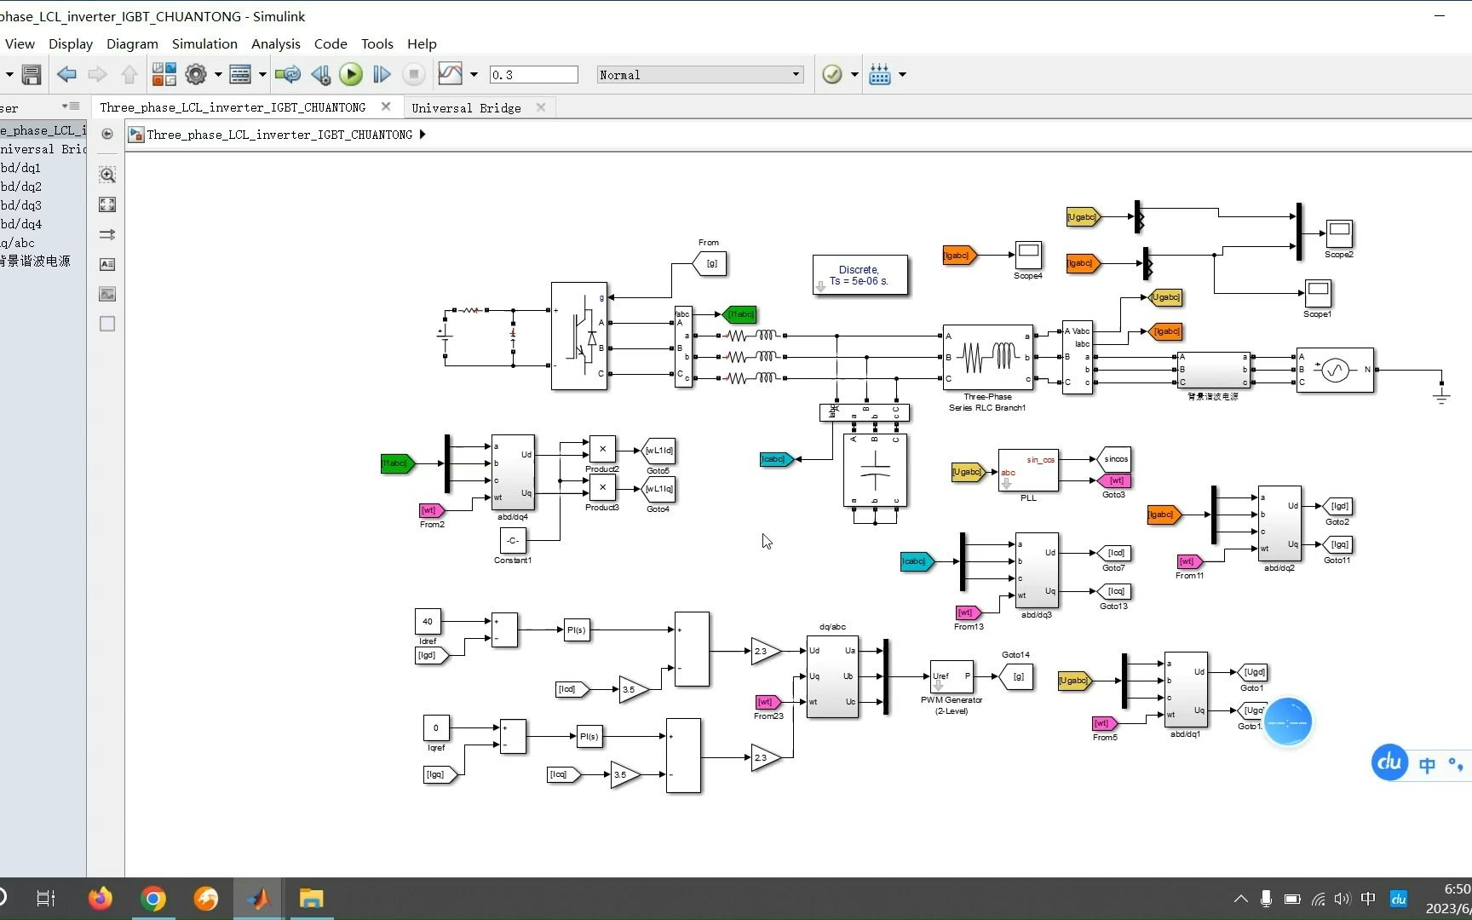Open the View menu
Viewport: 1472px width, 920px height.
(20, 43)
